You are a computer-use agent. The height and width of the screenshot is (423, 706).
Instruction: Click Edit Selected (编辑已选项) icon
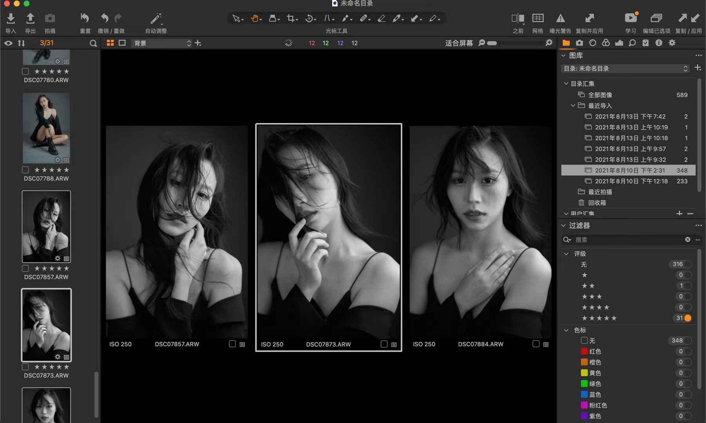pos(656,18)
